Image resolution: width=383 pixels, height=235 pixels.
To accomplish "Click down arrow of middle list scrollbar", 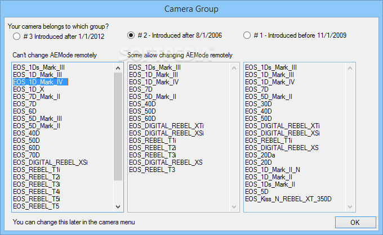I will click(234, 207).
